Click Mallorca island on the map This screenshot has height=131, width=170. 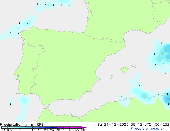coord(124,70)
